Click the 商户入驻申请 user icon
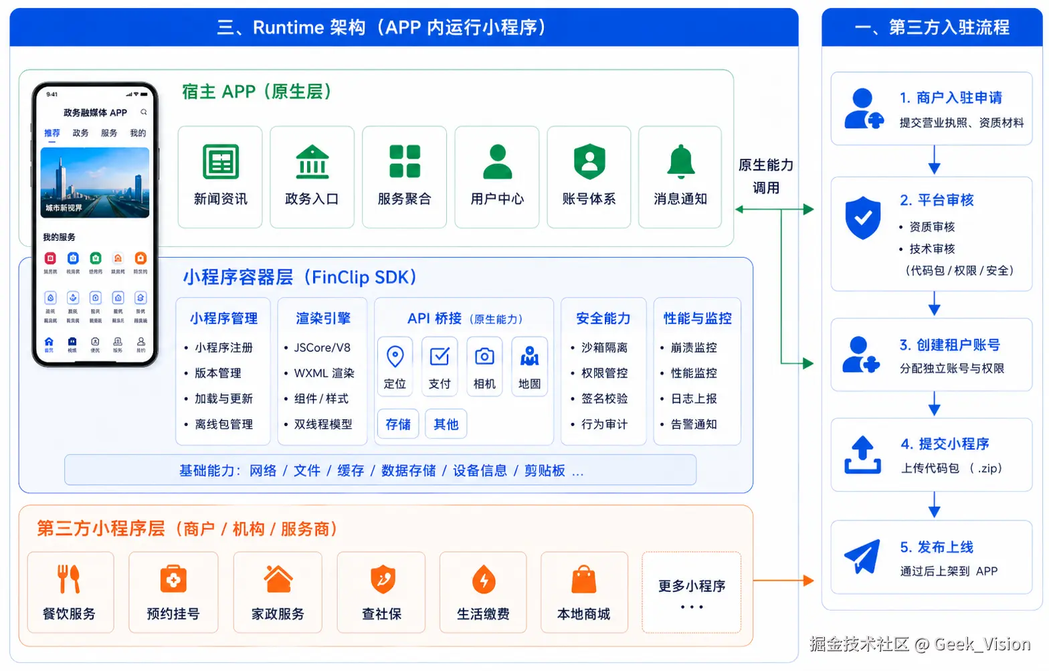This screenshot has height=671, width=1049. click(864, 108)
